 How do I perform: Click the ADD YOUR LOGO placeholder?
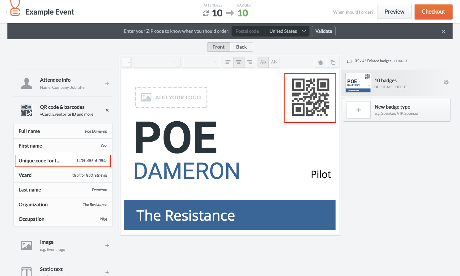pos(171,97)
